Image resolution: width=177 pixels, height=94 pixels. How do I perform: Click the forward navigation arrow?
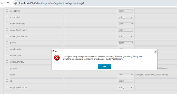click(x=2, y=3)
